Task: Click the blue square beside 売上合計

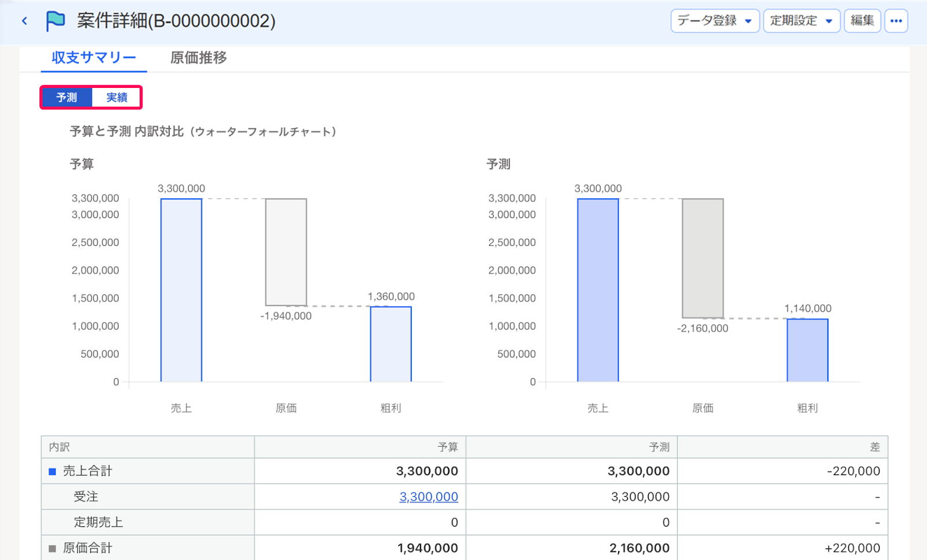Action: (x=52, y=471)
